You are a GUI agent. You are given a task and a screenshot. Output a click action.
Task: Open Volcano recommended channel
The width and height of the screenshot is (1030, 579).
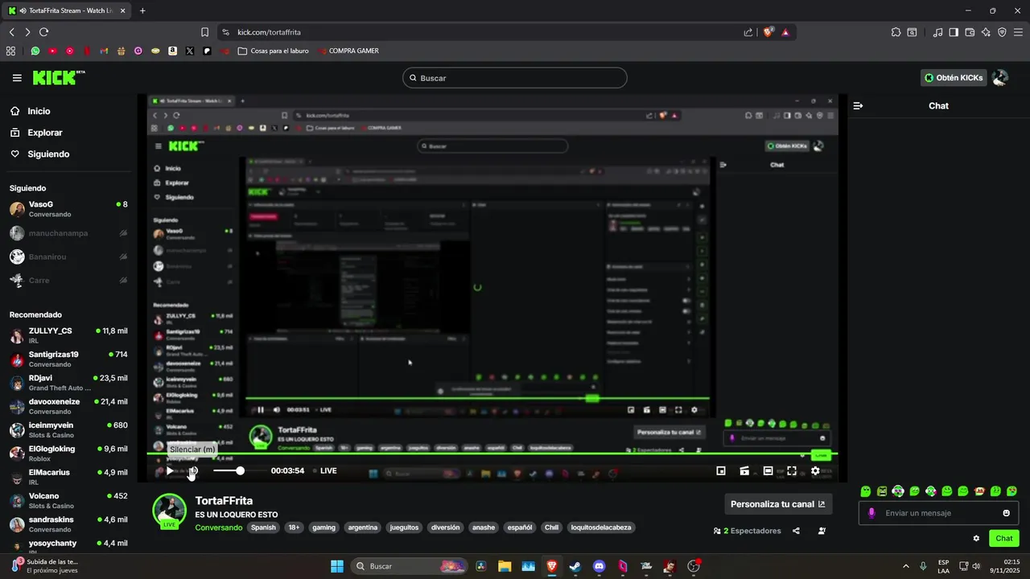point(68,500)
